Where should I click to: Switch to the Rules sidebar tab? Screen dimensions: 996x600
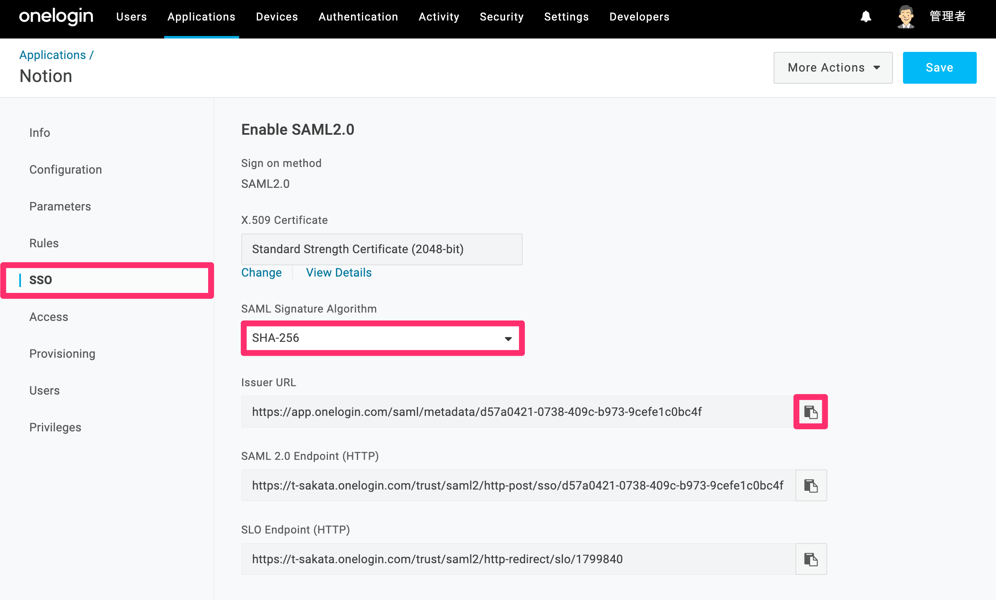coord(44,243)
